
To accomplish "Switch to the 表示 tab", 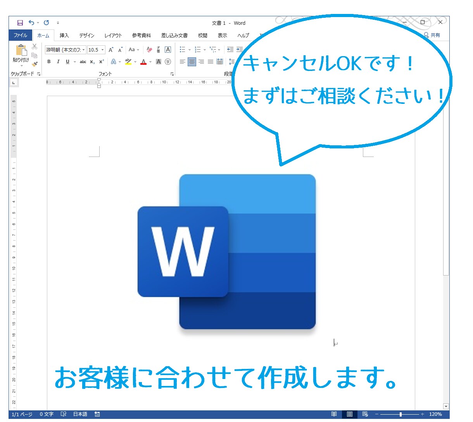I will [x=223, y=35].
